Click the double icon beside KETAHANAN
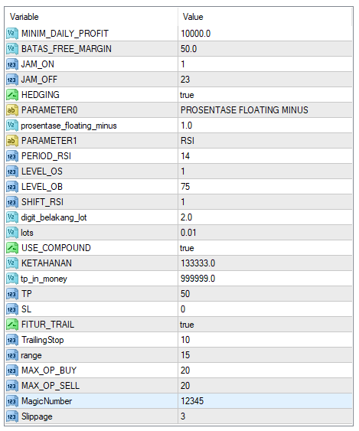 tap(11, 263)
